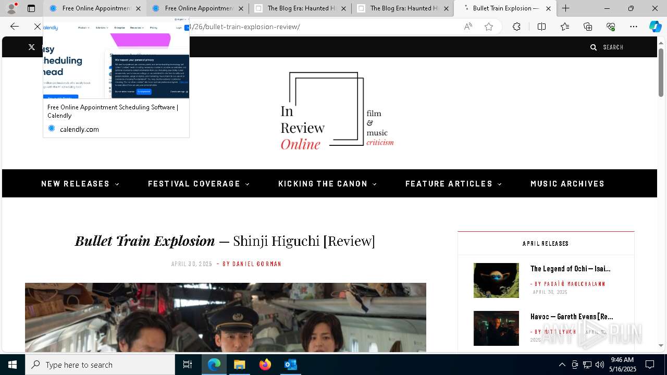Open the Collections icon
667x375 pixels.
[588, 27]
